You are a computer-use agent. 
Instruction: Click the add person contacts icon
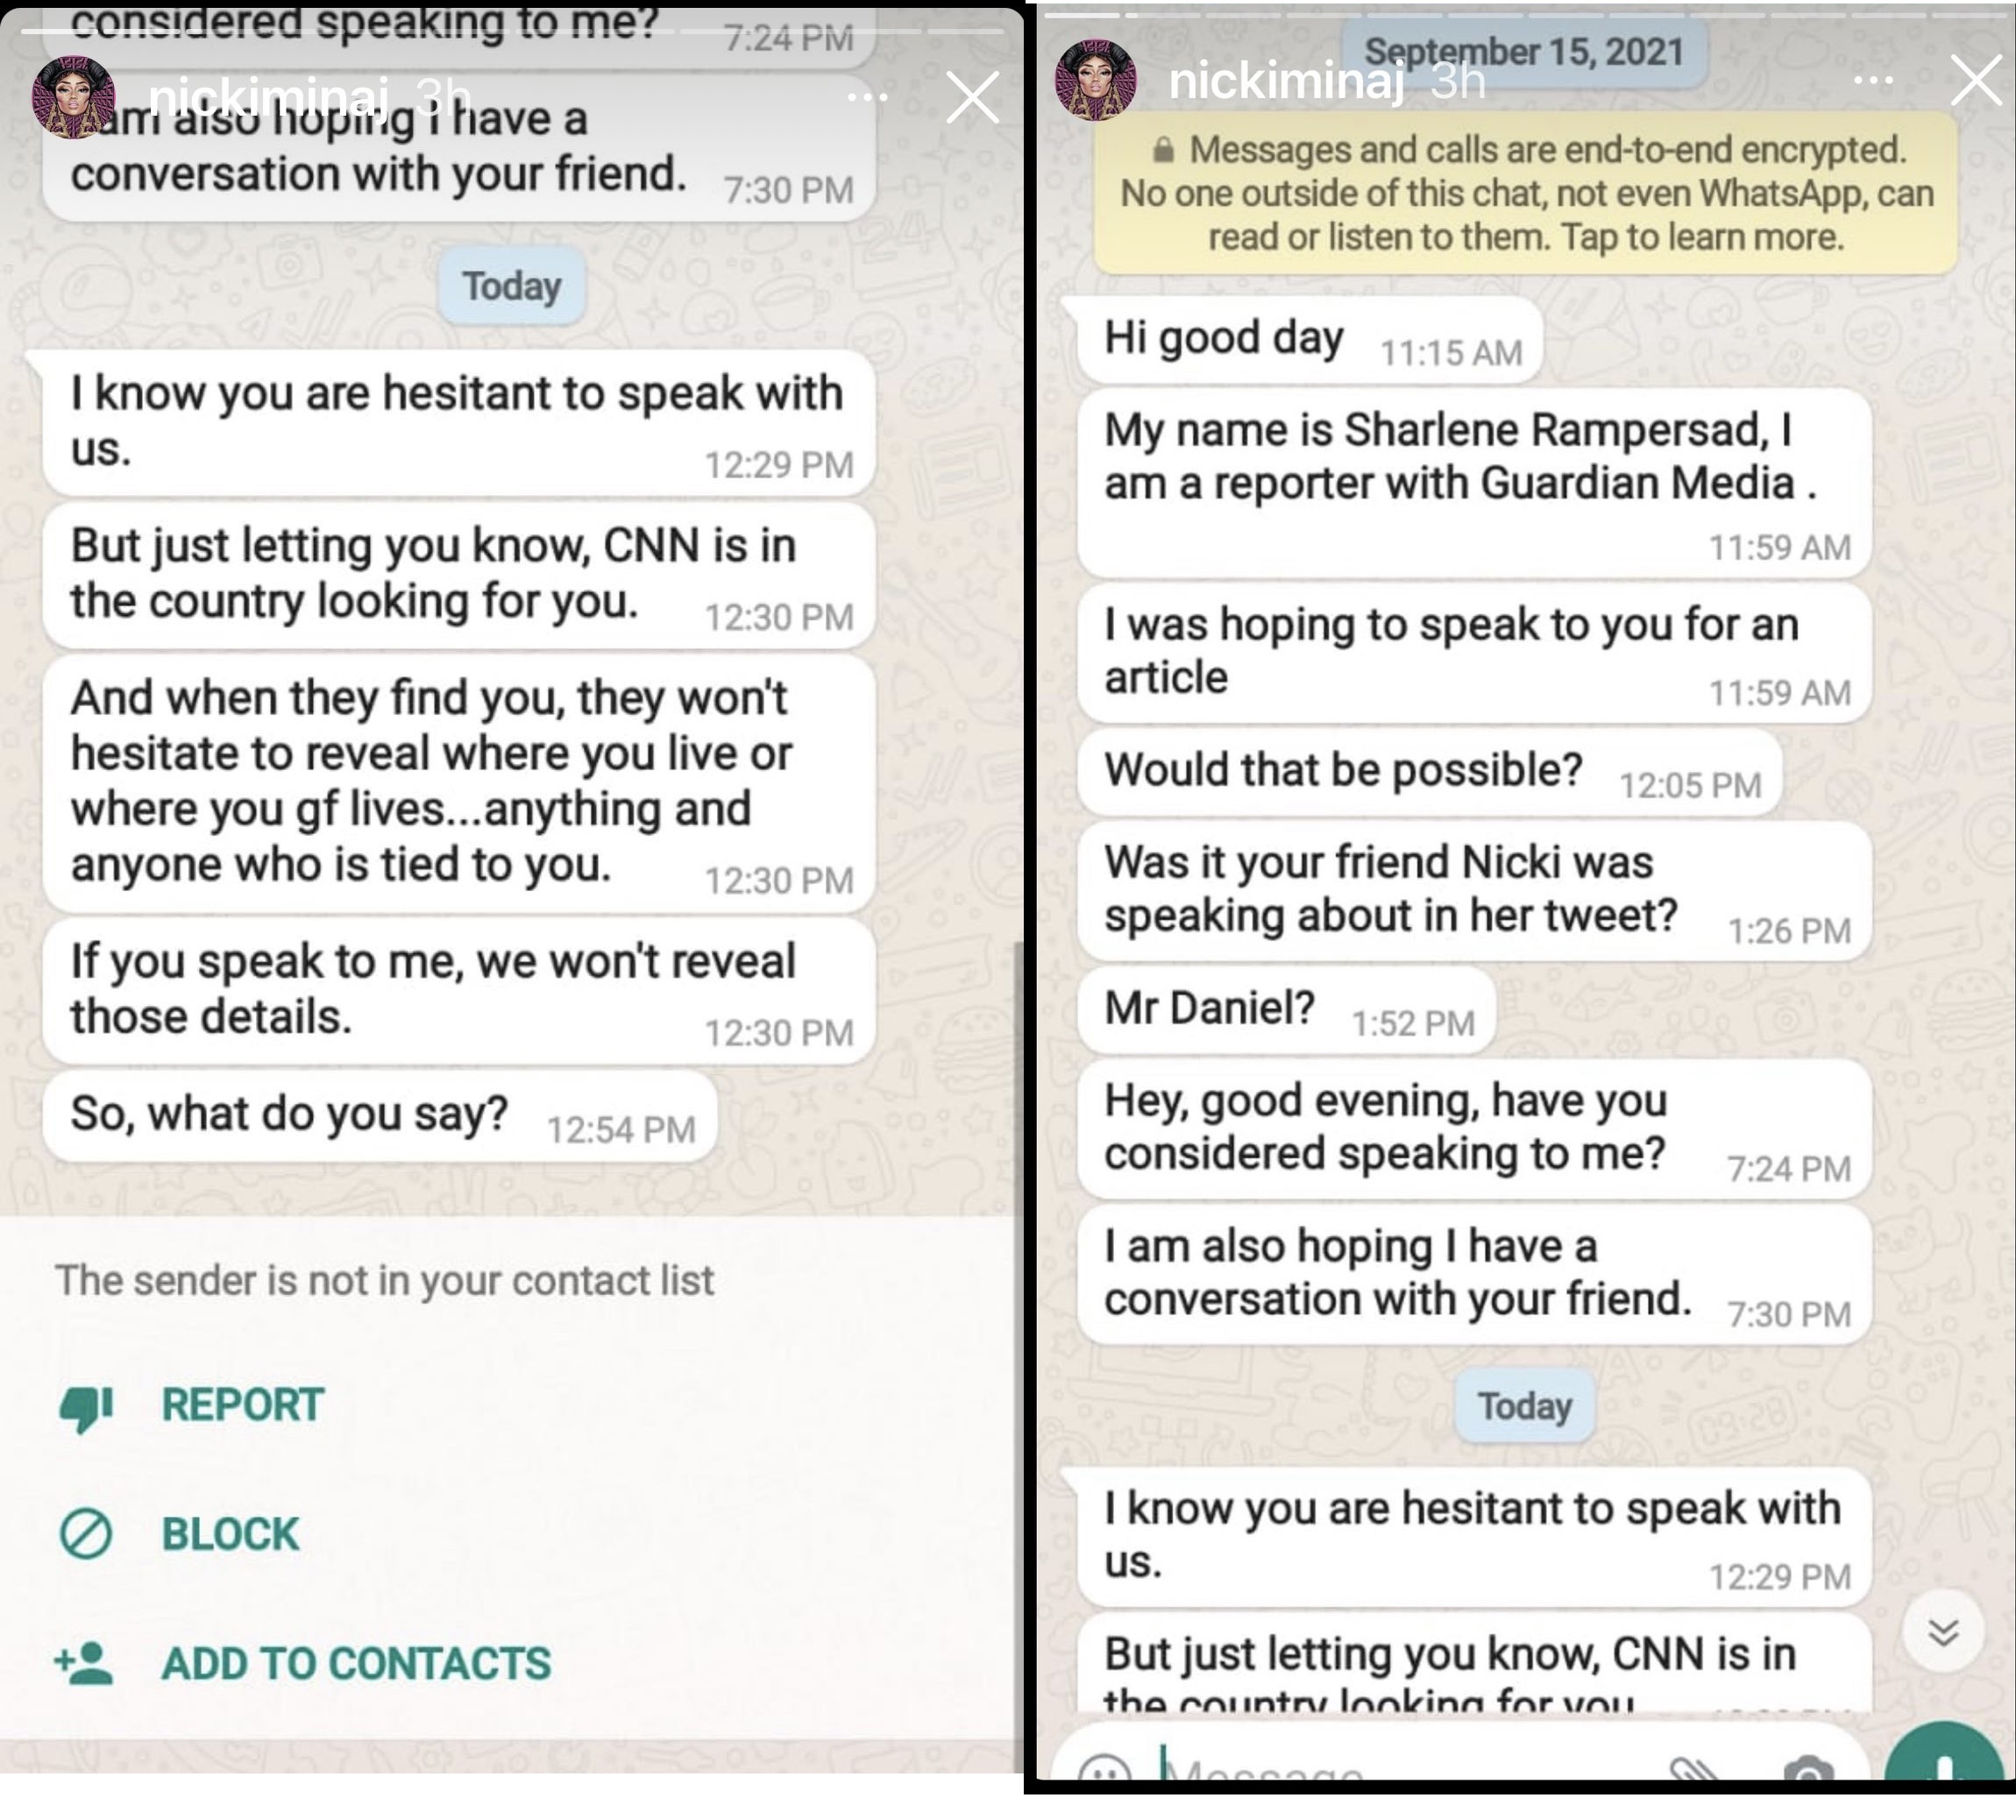84,1663
